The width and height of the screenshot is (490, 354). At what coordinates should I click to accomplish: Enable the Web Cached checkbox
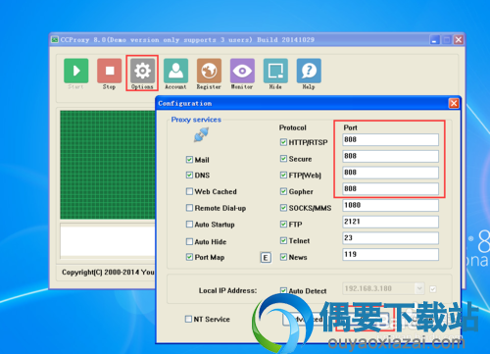click(x=189, y=191)
